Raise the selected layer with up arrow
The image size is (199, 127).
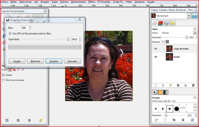pyautogui.click(x=163, y=85)
